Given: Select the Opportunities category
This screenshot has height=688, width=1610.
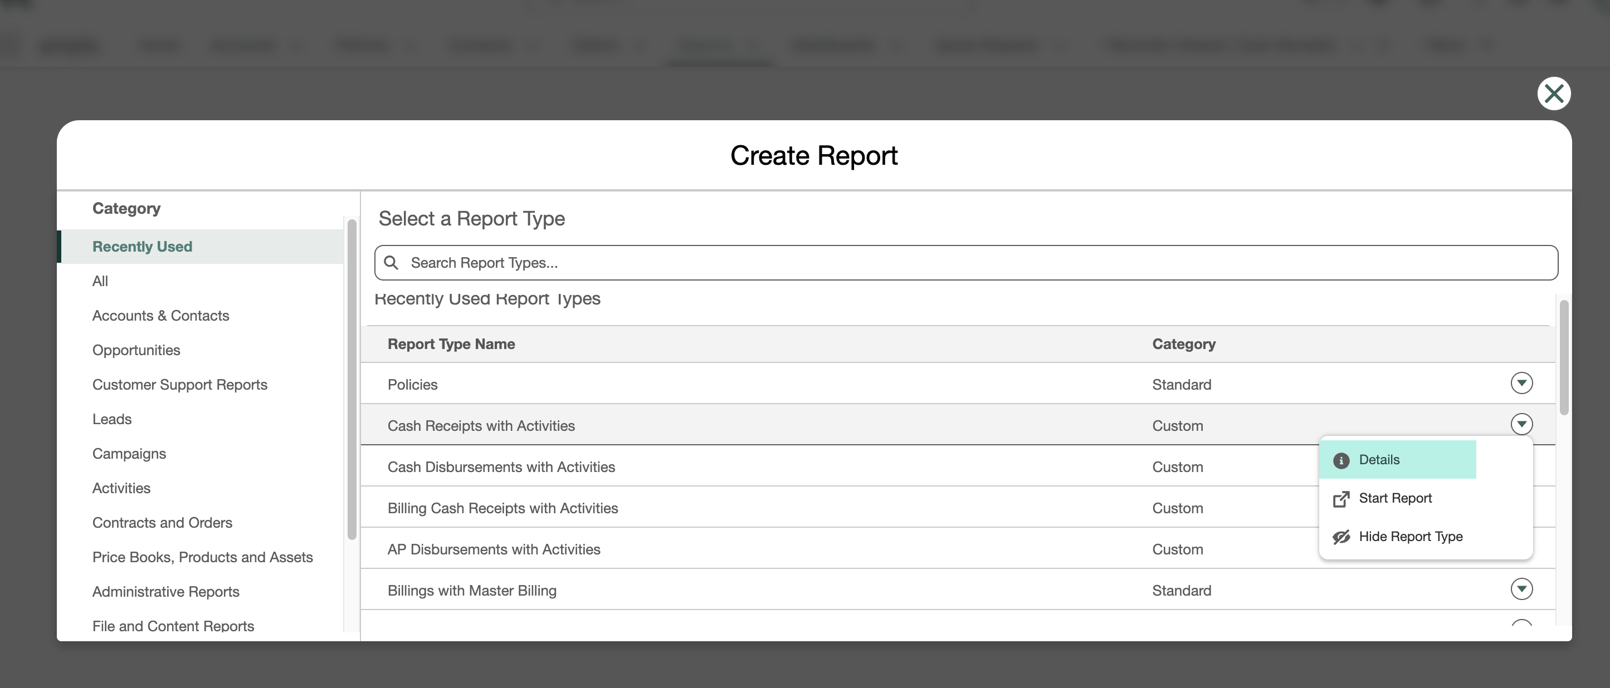Looking at the screenshot, I should pos(201,350).
